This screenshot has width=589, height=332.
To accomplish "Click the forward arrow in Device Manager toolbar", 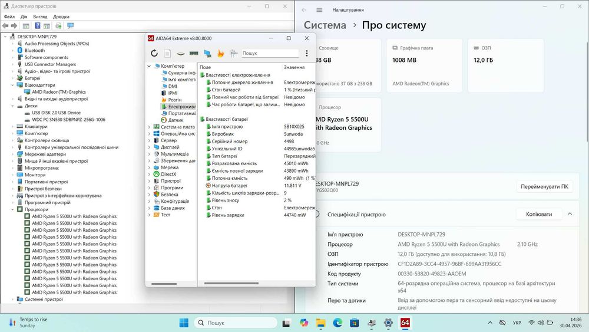I will [x=14, y=25].
